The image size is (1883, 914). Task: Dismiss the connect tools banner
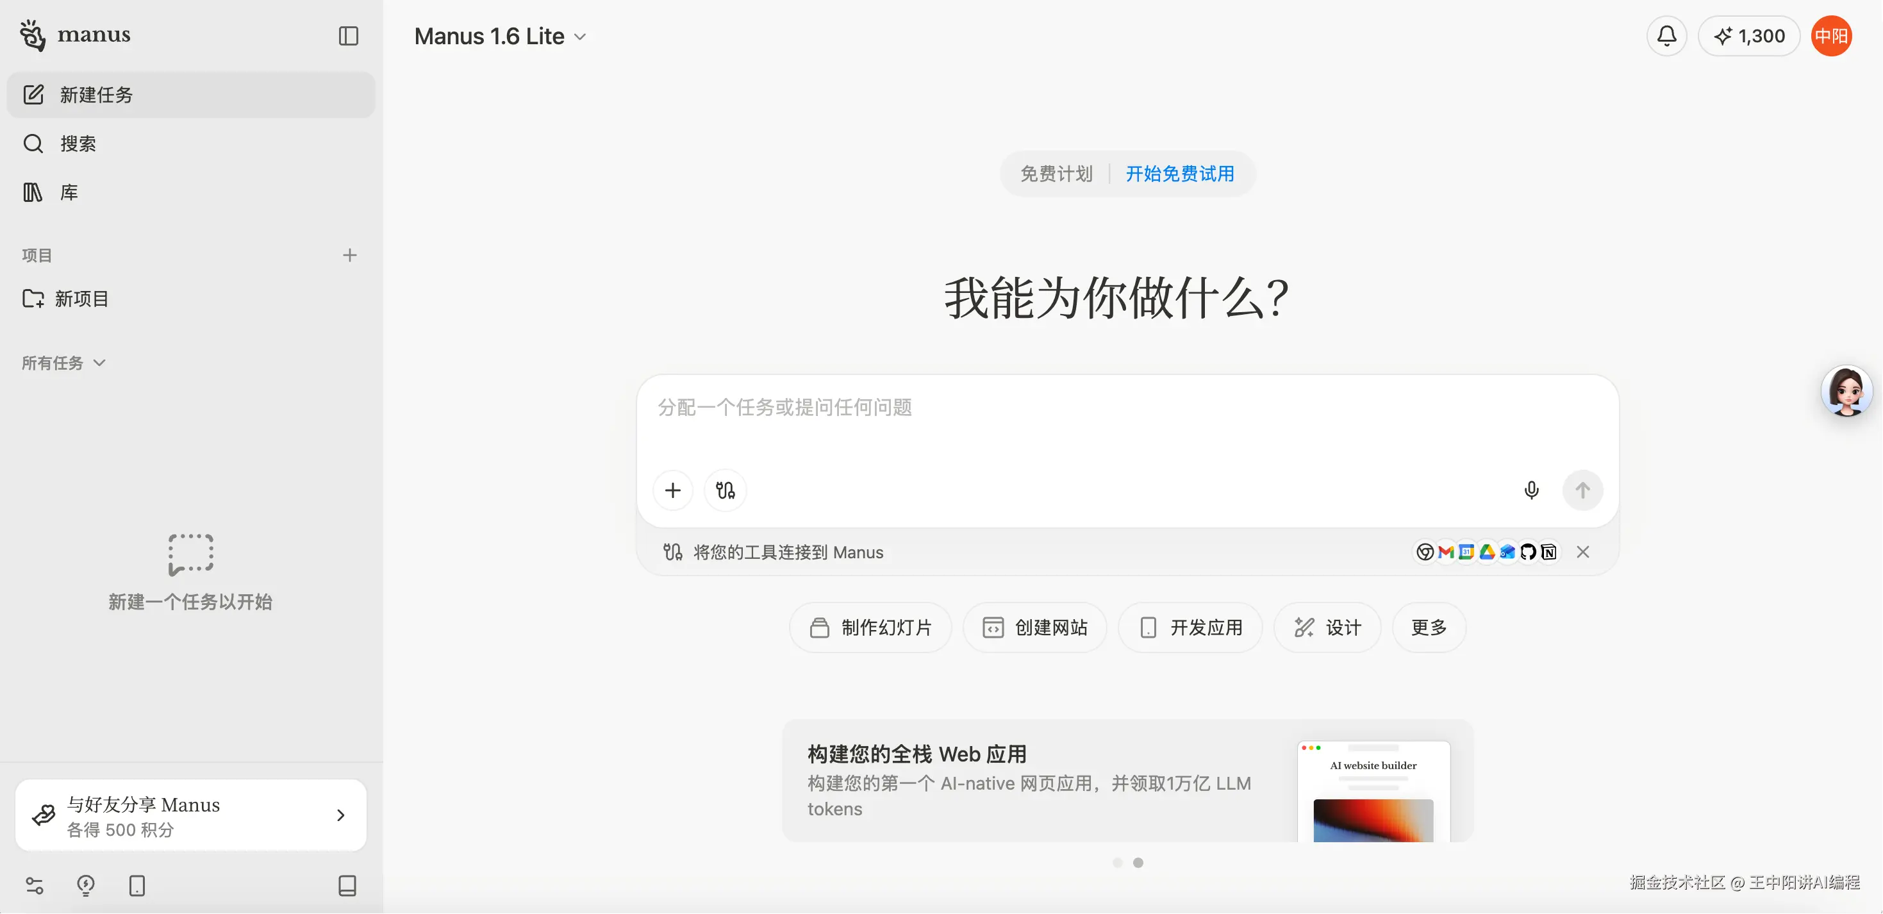point(1582,552)
